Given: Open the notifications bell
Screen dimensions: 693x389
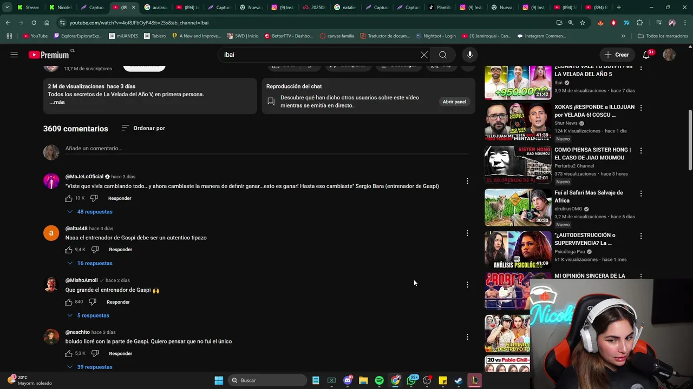Looking at the screenshot, I should coord(646,55).
